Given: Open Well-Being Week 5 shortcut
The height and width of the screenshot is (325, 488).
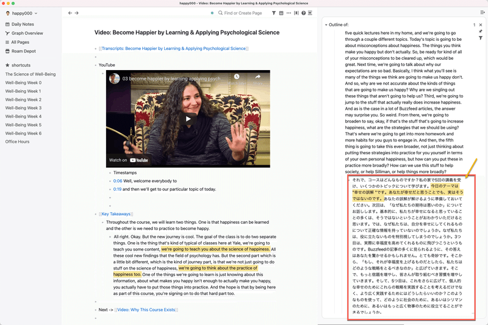Looking at the screenshot, I should pos(23,125).
